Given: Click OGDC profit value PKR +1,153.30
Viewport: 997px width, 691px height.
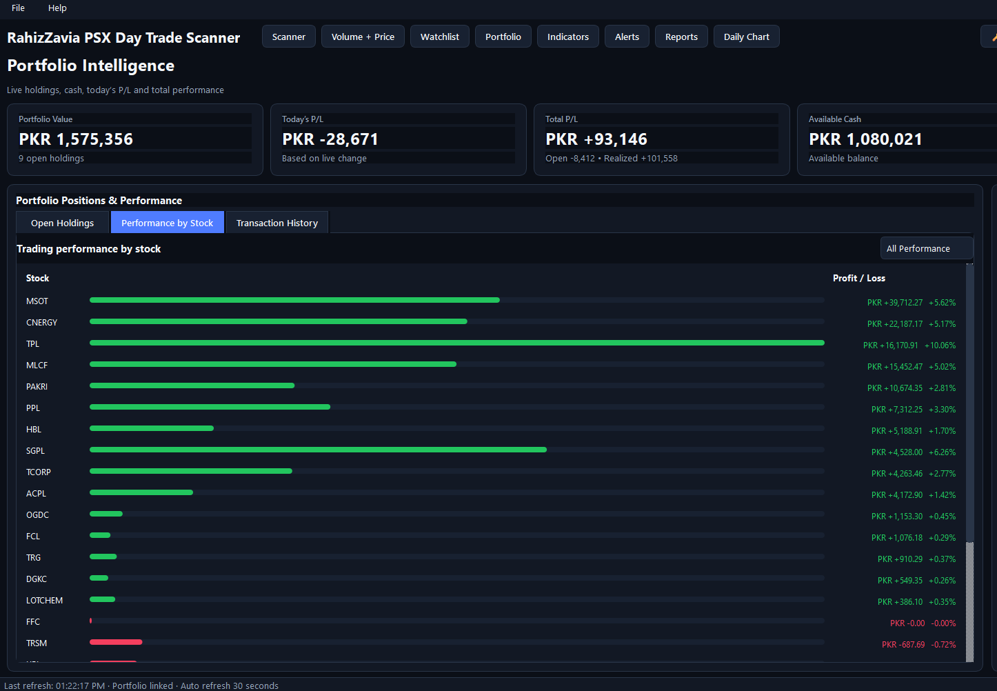Looking at the screenshot, I should click(x=897, y=517).
